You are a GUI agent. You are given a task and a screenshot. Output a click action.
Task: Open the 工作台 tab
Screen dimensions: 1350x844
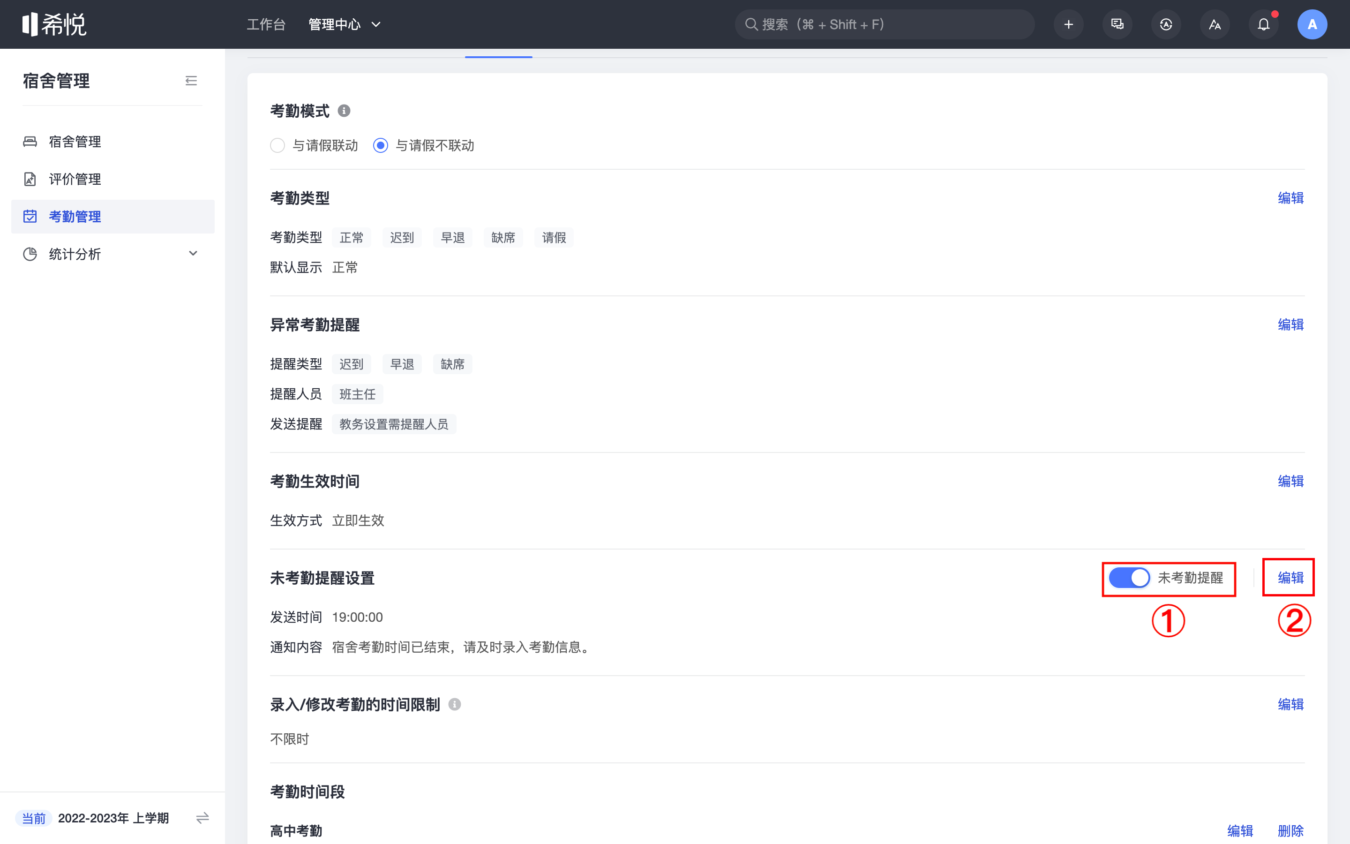(266, 24)
